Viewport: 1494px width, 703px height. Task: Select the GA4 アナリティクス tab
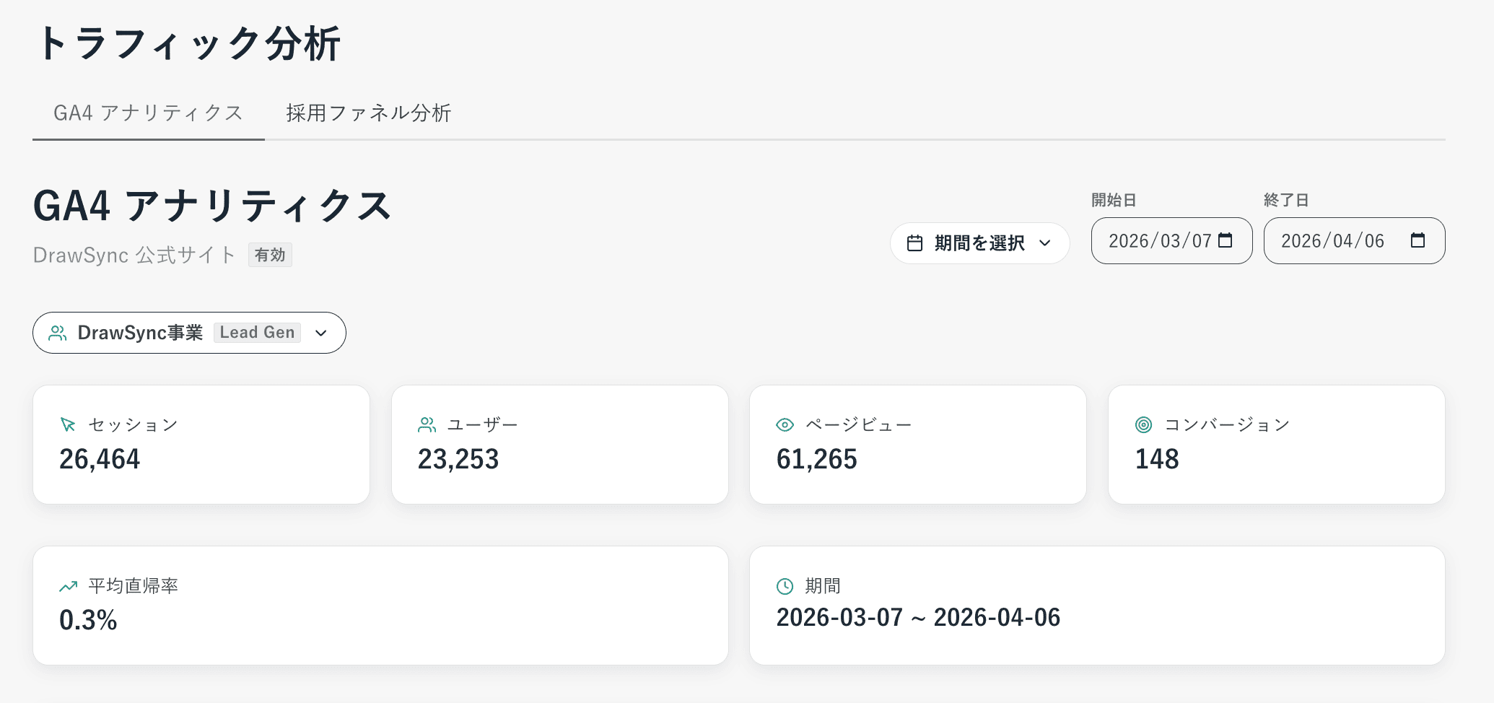click(x=148, y=113)
